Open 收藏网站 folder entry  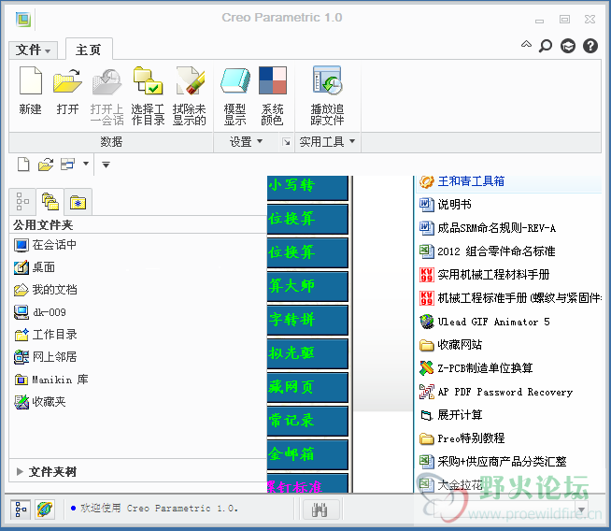[450, 345]
